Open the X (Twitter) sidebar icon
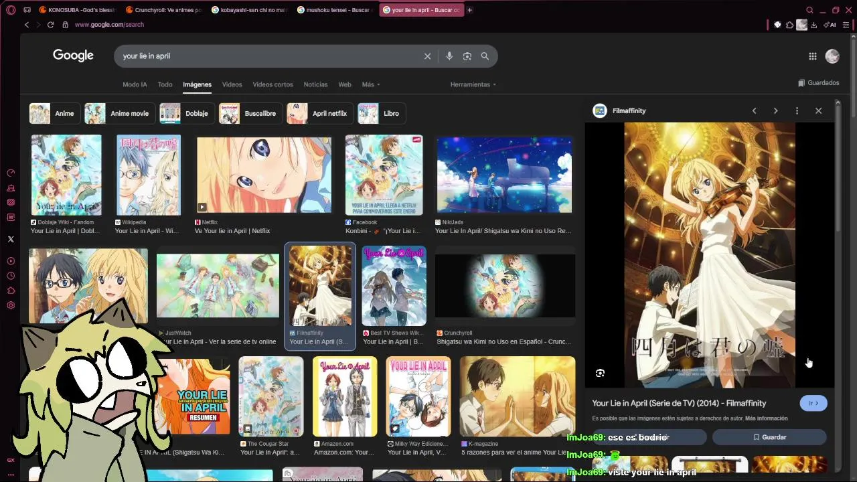 (11, 238)
